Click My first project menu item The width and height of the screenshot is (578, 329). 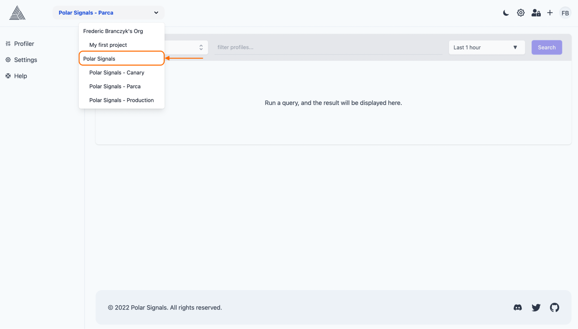tap(108, 45)
